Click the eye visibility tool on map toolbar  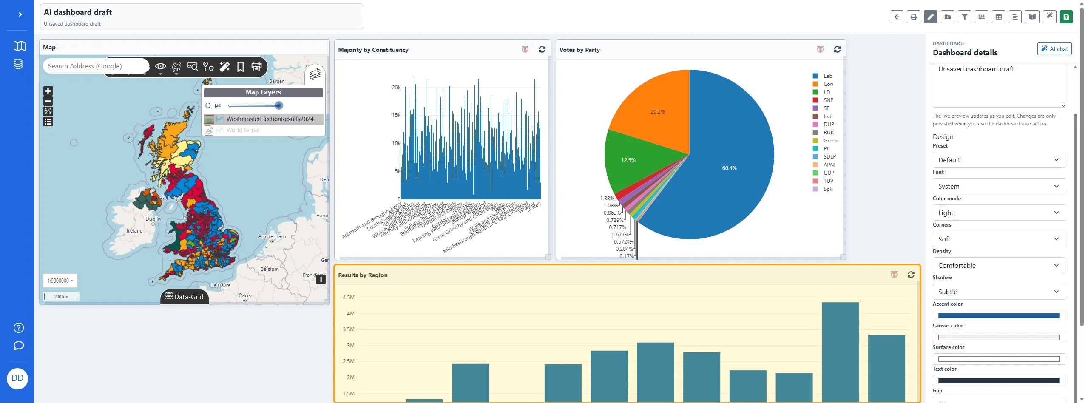click(x=160, y=66)
